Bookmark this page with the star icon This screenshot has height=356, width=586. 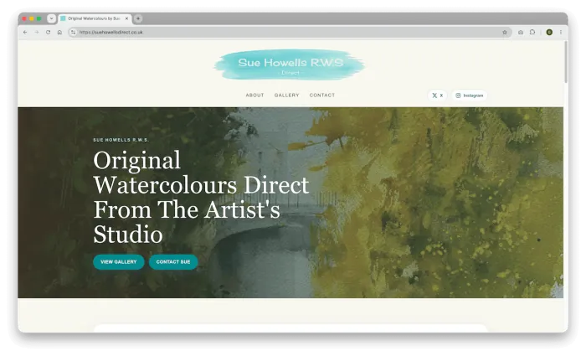(505, 32)
